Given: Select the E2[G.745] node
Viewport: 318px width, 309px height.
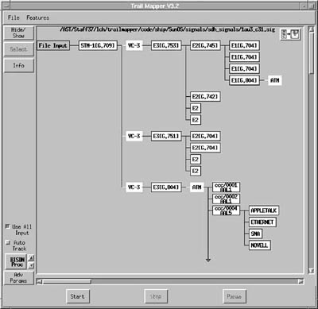Looking at the screenshot, I should (205, 45).
